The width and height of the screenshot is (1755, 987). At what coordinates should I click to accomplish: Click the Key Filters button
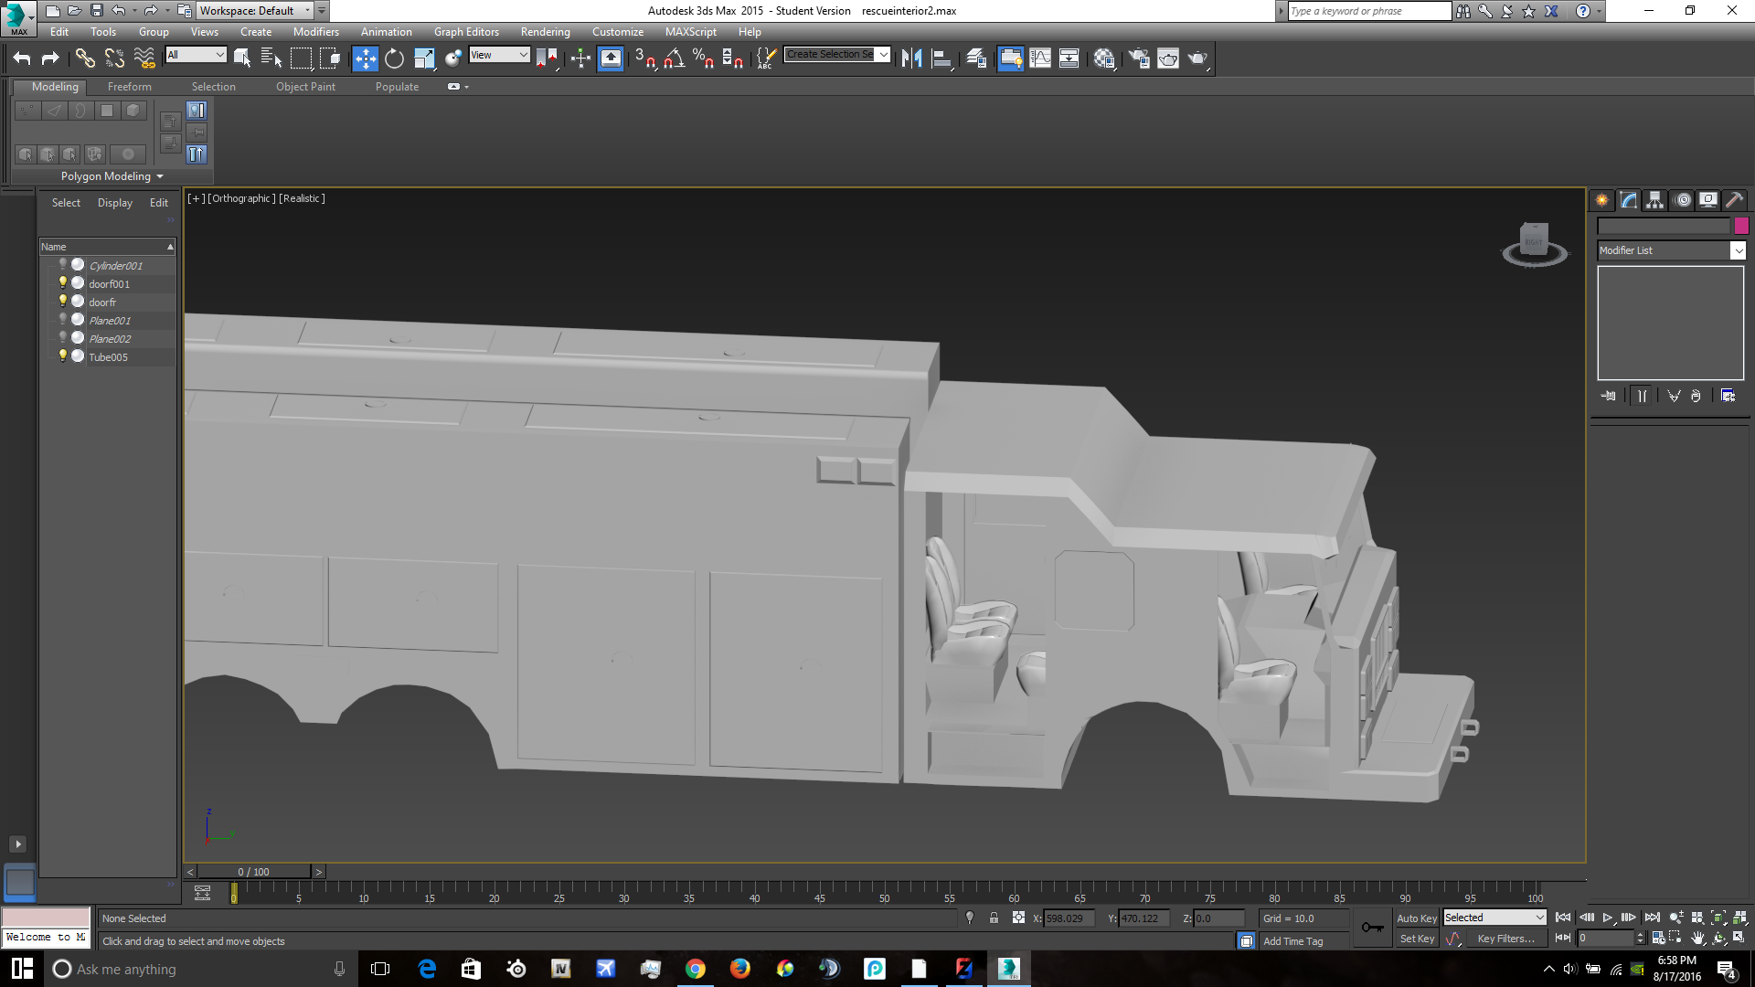coord(1505,939)
